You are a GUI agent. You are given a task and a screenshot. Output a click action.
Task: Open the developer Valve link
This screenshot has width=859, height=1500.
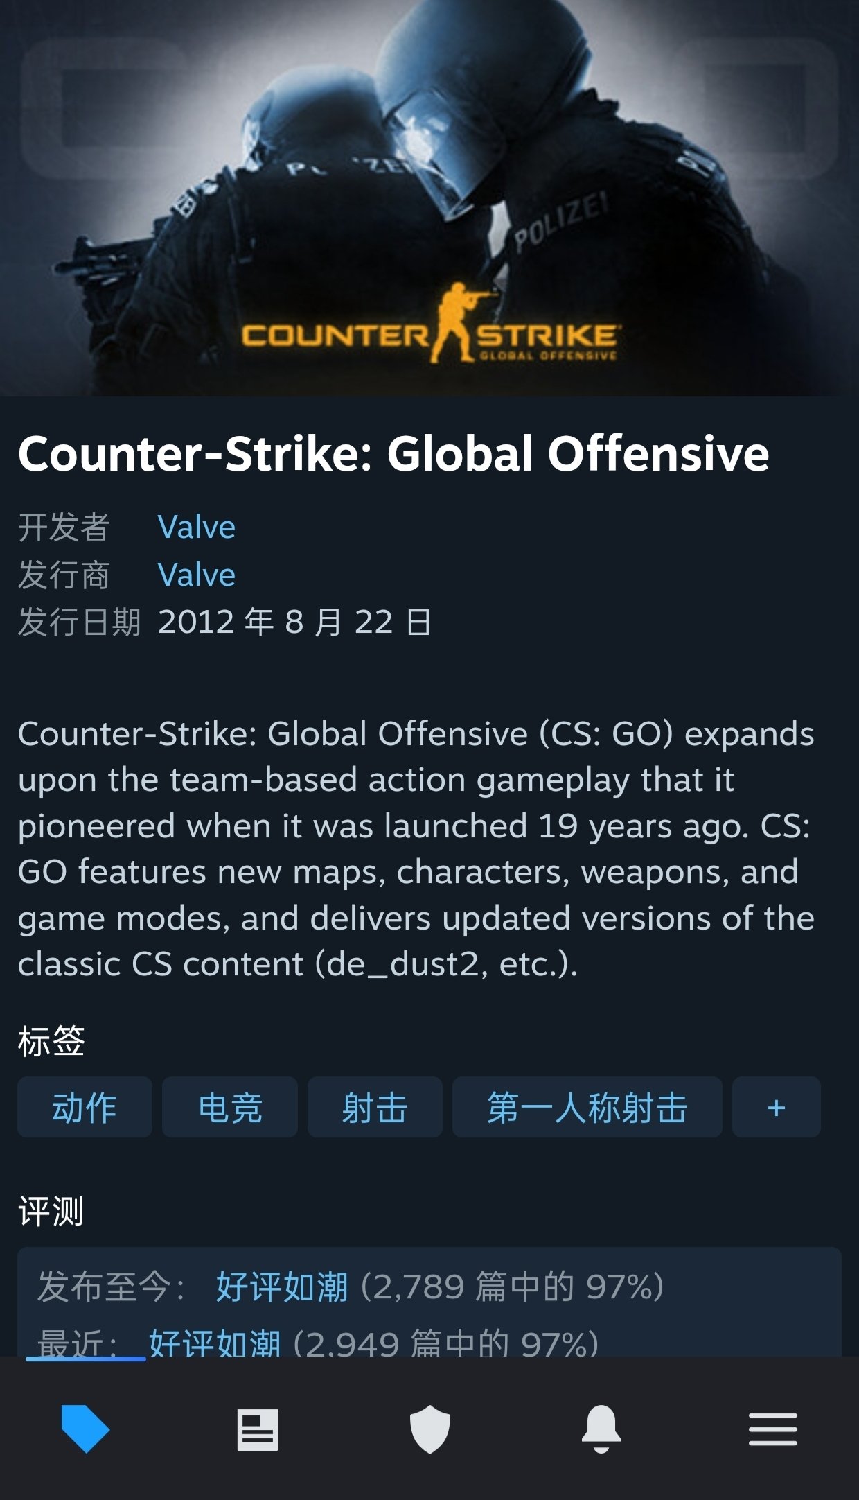[x=197, y=527]
